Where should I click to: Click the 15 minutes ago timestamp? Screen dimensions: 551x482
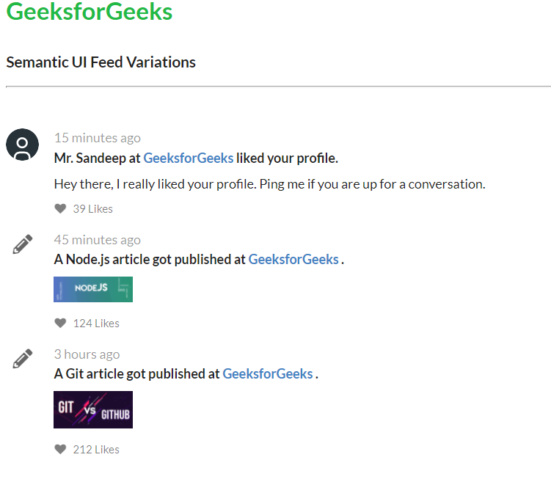point(97,138)
